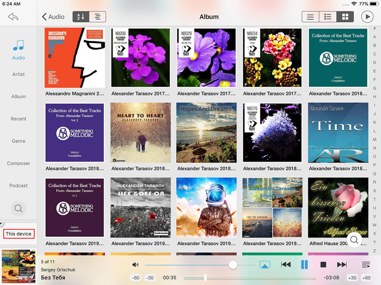The width and height of the screenshot is (381, 285).
Task: Sort albums alphabetically A-Z
Action: [x=81, y=17]
